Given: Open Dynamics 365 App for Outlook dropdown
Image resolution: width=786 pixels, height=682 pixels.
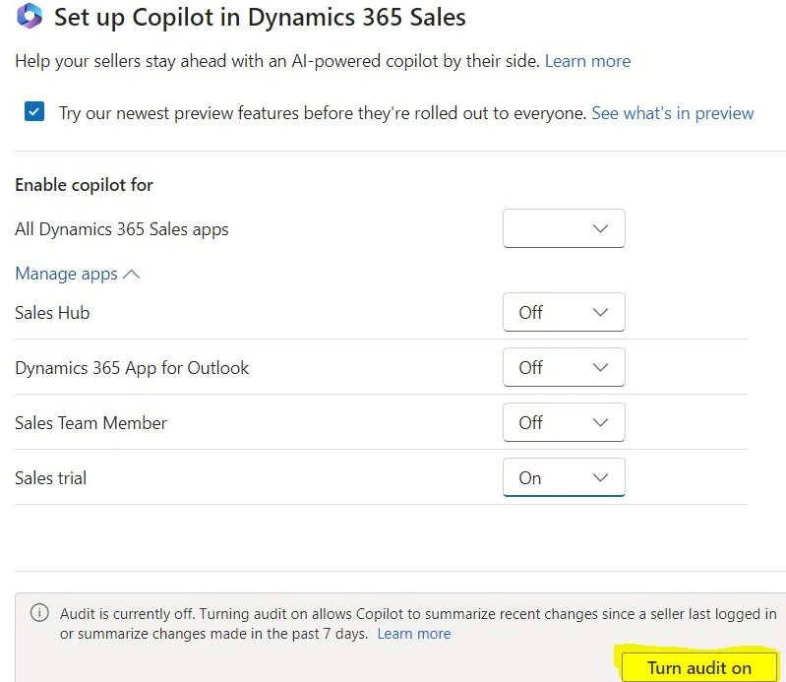Looking at the screenshot, I should 564,367.
